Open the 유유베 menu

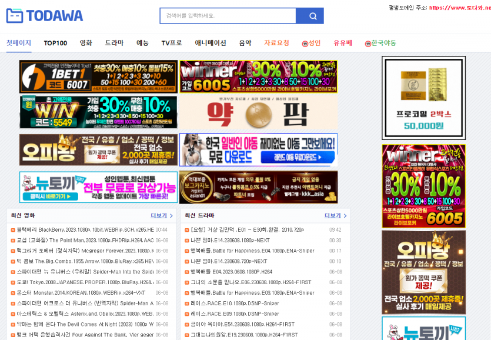point(343,43)
